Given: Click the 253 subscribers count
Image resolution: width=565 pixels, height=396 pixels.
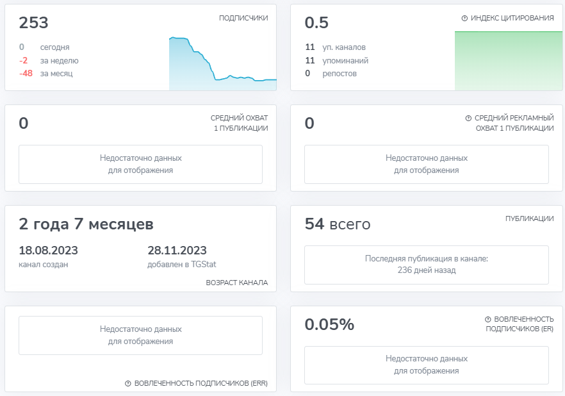Looking at the screenshot, I should [34, 23].
